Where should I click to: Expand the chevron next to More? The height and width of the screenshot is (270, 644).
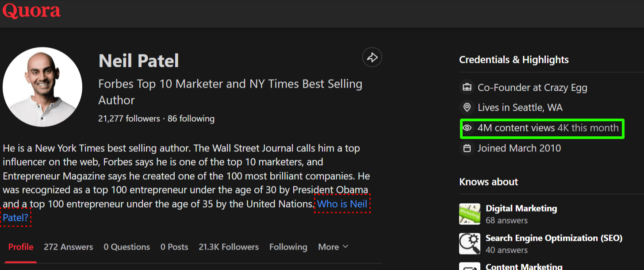click(x=346, y=247)
